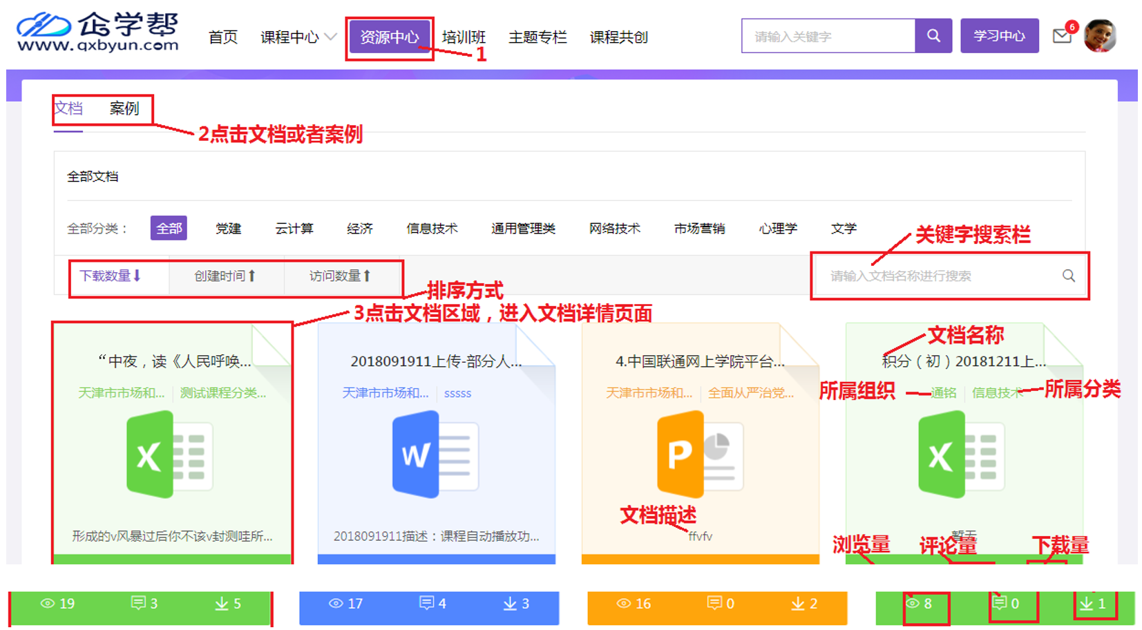The height and width of the screenshot is (630, 1142).
Task: Open the blue Word document icon
Action: point(435,454)
